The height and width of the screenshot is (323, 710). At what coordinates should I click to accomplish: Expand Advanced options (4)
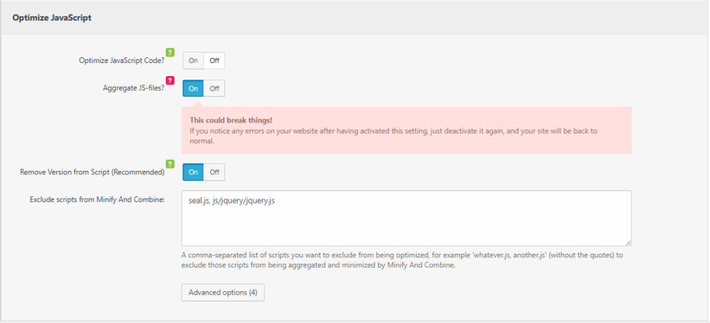[x=223, y=293]
